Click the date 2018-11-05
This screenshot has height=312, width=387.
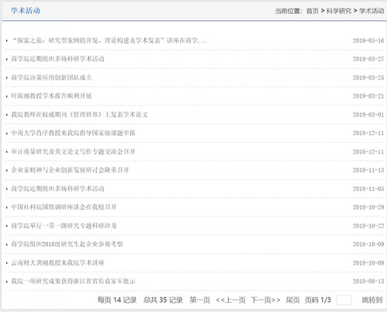click(368, 189)
